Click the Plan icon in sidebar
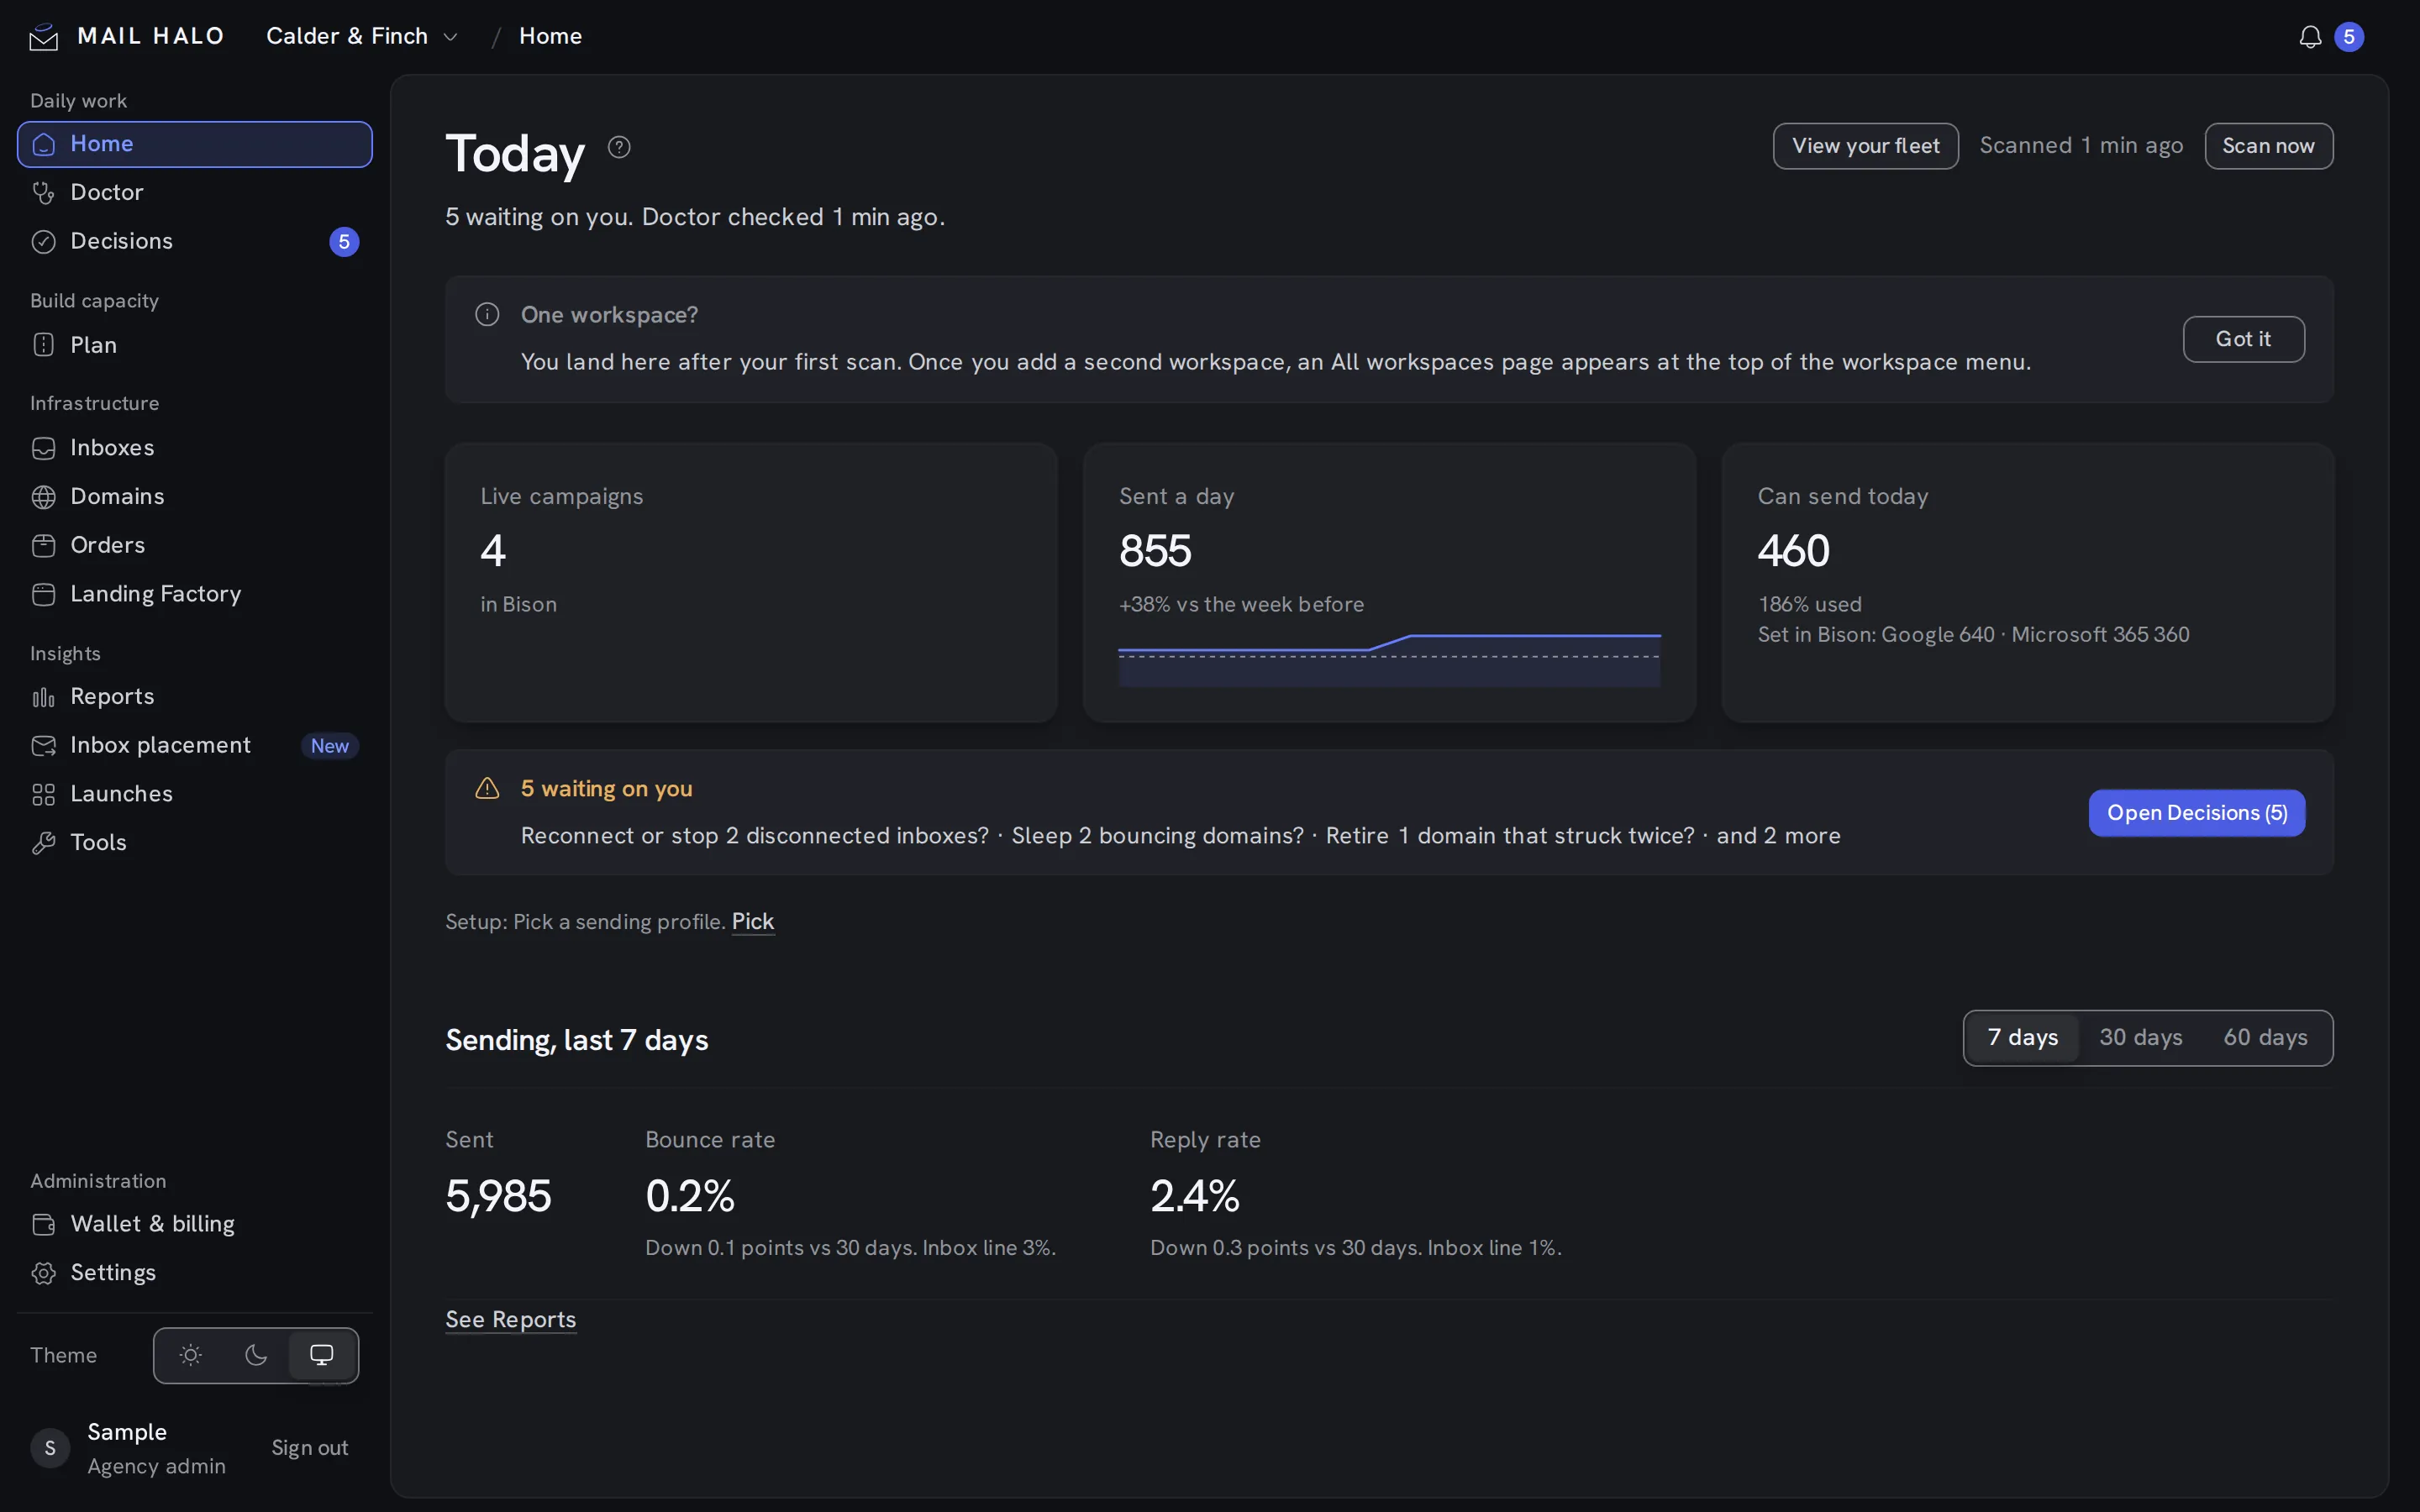 pyautogui.click(x=43, y=345)
